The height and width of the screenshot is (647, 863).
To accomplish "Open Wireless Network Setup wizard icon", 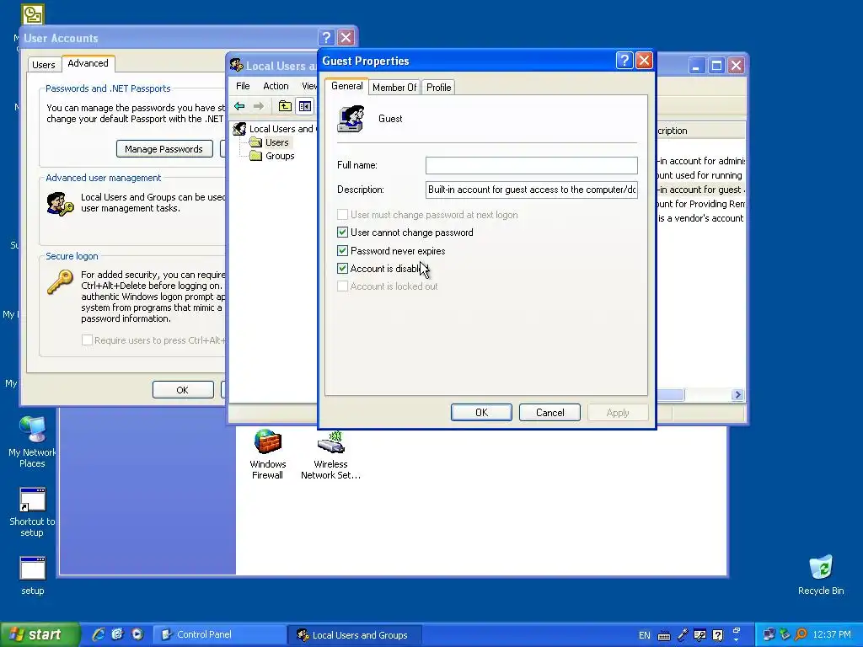I will click(x=330, y=454).
